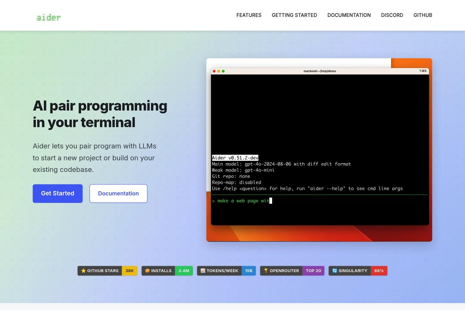Click the 'Repo-map: disabled' terminal line
Image resolution: width=465 pixels, height=310 pixels.
click(x=236, y=182)
